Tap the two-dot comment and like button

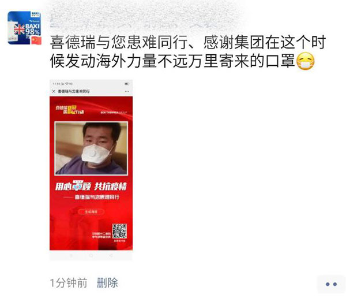tap(331, 284)
